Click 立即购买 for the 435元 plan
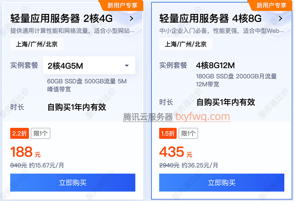Image resolution: width=294 pixels, height=201 pixels. [221, 183]
